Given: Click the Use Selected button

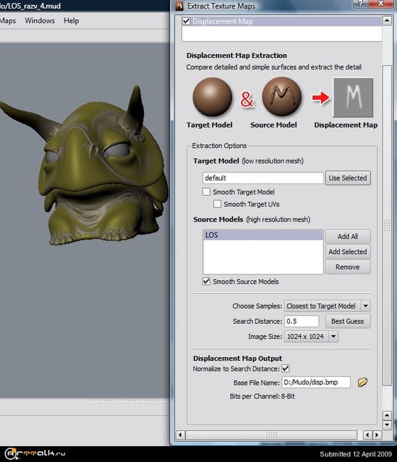Looking at the screenshot, I should click(348, 178).
